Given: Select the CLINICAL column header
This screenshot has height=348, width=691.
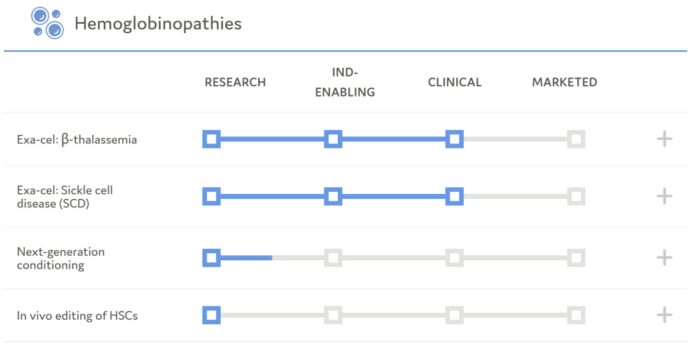Looking at the screenshot, I should click(454, 83).
